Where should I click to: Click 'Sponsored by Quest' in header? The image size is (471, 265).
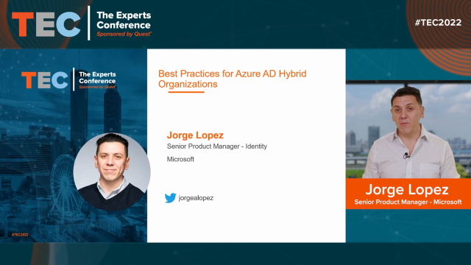[x=124, y=34]
